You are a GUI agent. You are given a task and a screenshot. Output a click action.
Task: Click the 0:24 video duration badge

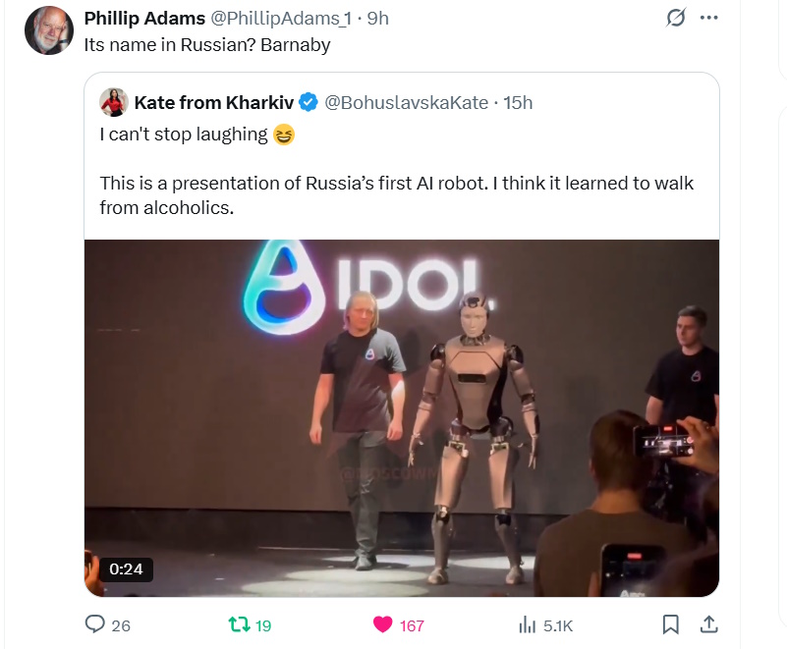pyautogui.click(x=126, y=569)
